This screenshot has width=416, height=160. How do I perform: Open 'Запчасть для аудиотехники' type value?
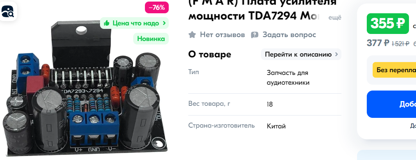(288, 78)
